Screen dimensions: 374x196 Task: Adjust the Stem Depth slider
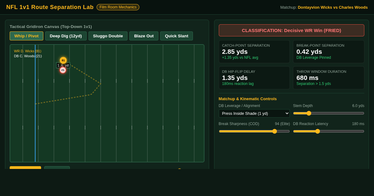(x=328, y=113)
